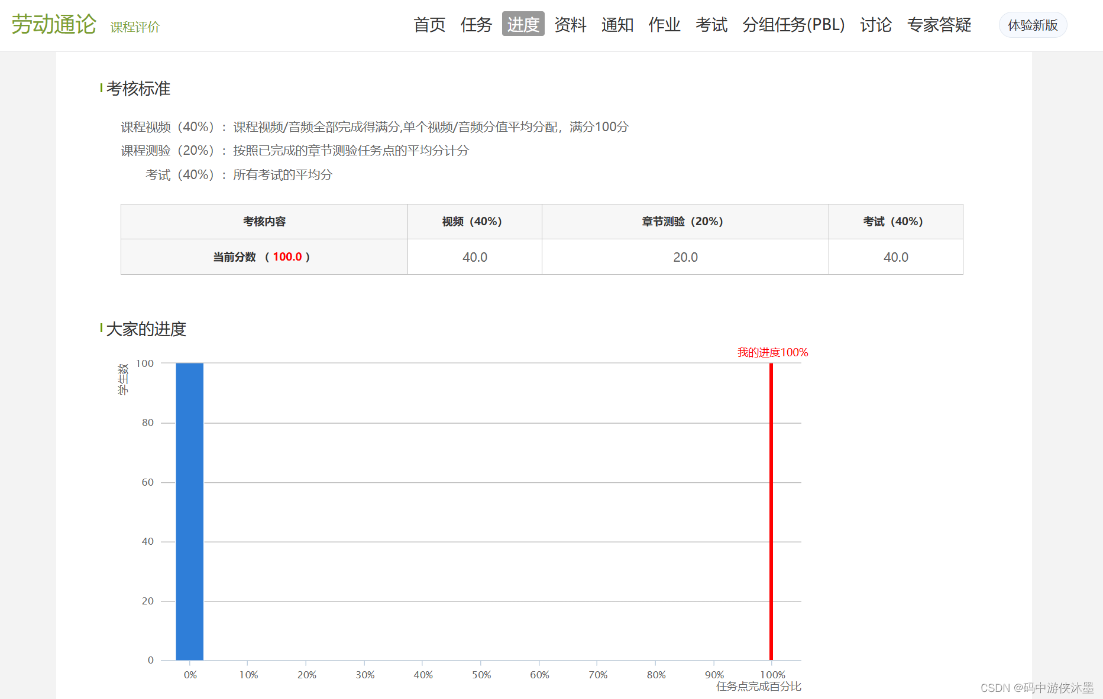Open the 首页 navigation tab
Image resolution: width=1103 pixels, height=699 pixels.
pyautogui.click(x=429, y=25)
